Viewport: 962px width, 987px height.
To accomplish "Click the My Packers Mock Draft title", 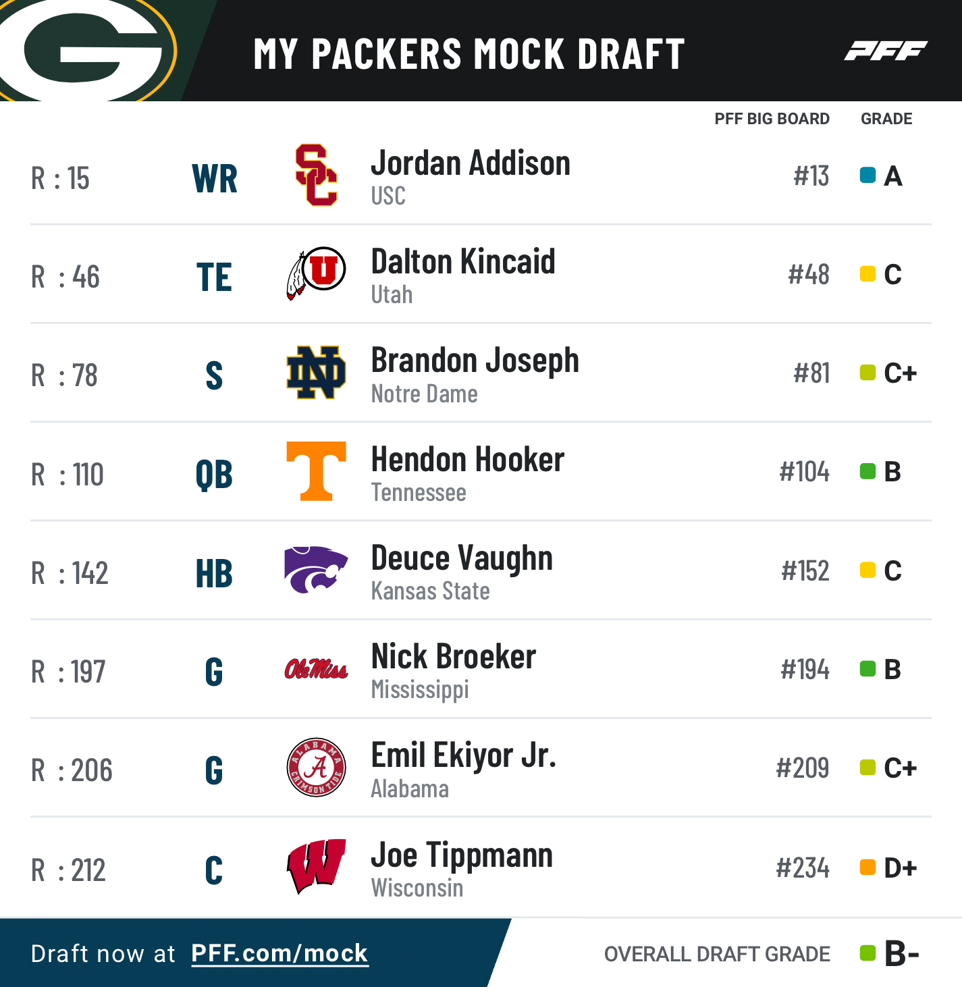I will click(469, 54).
